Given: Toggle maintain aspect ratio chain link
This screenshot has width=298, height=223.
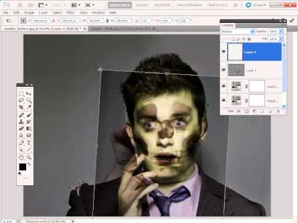Looking at the screenshot, I should 107,20.
